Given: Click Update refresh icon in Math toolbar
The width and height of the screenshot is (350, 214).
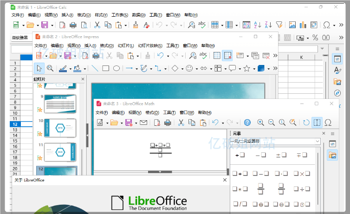Looking at the screenshot, I should click(x=306, y=122).
